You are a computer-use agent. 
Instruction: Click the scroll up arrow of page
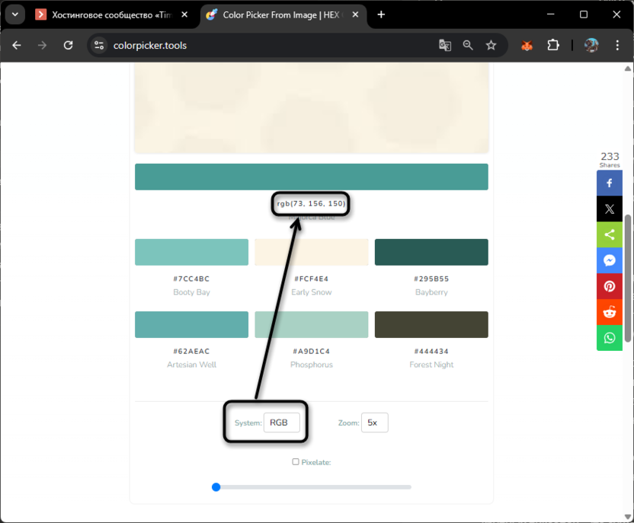point(628,69)
